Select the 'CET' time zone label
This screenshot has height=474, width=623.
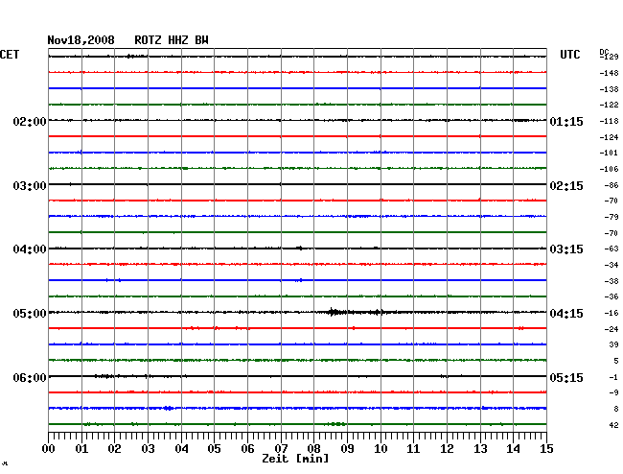(10, 55)
